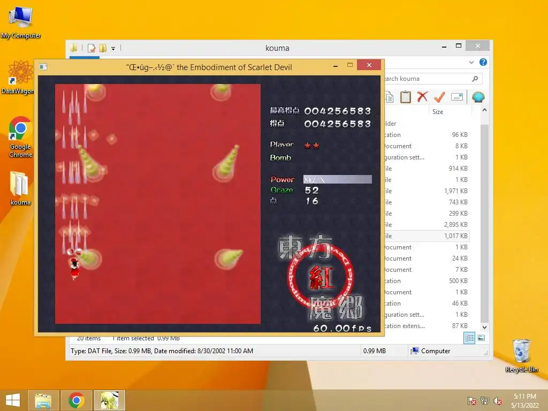
Task: Open My Computer desktop icon
Action: coord(21,22)
